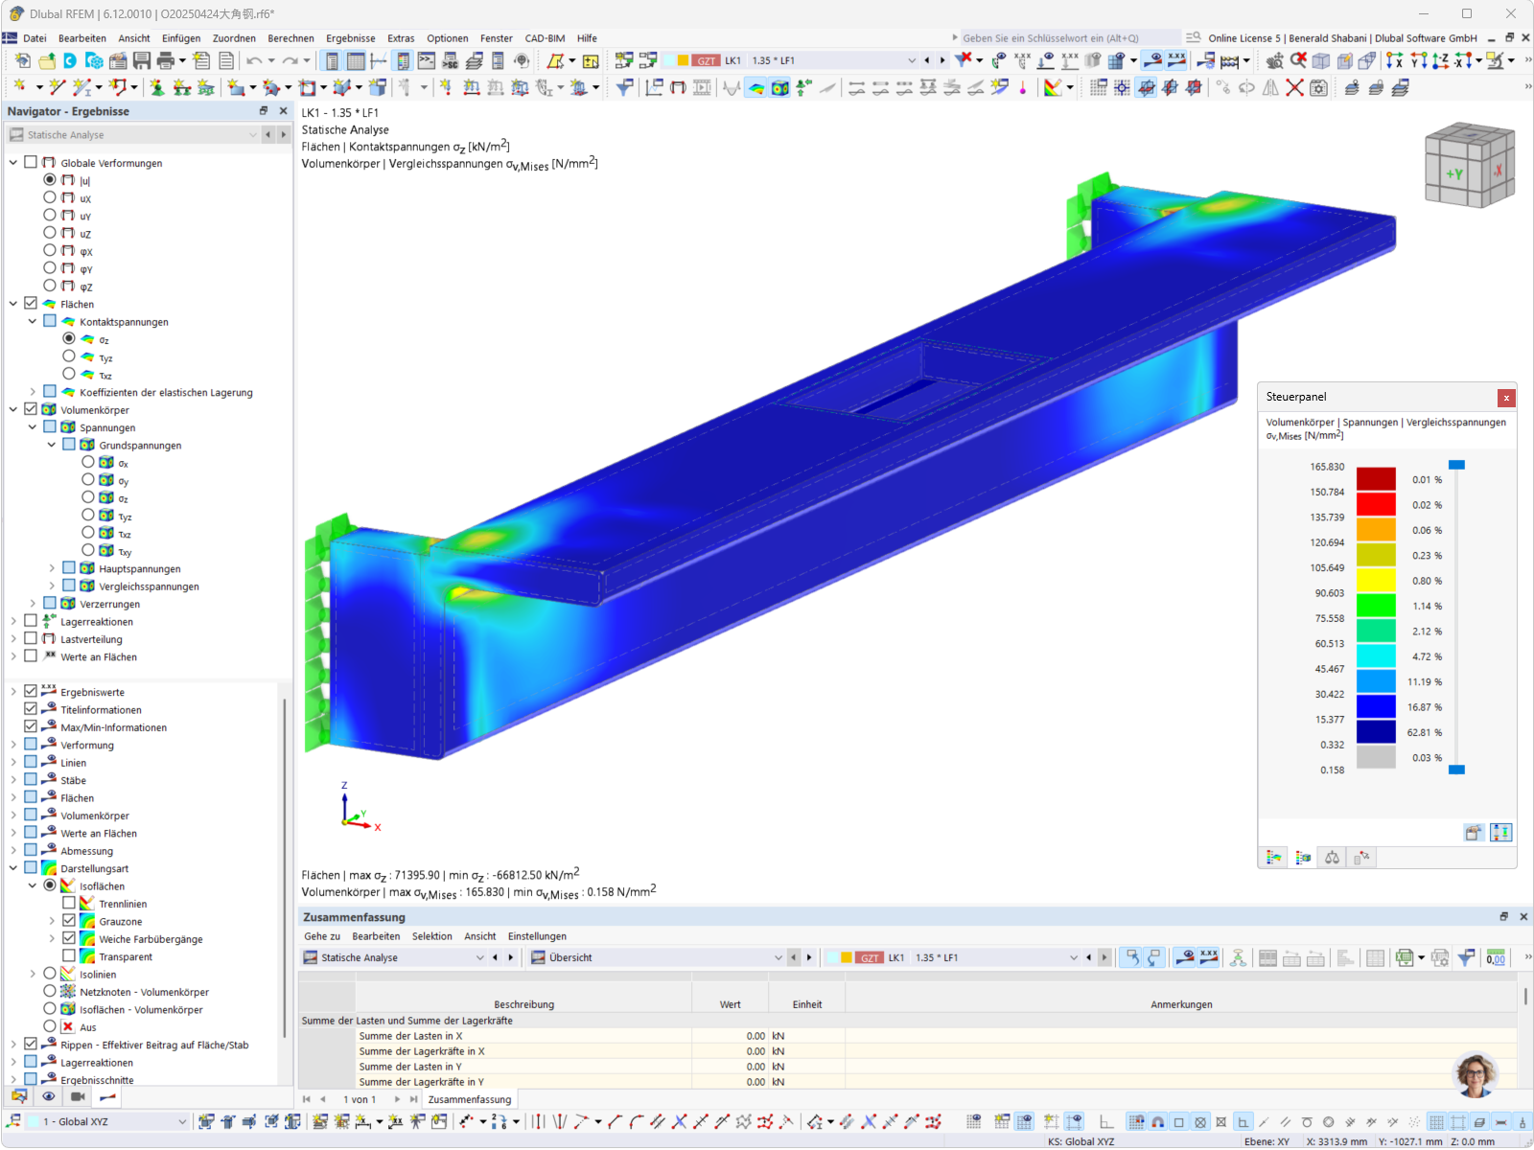Click the navigator display eye icon
This screenshot has width=1534, height=1150.
pyautogui.click(x=48, y=1096)
